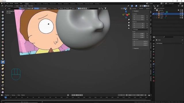Open the Sculpt Mode dropdown

tap(10, 6)
